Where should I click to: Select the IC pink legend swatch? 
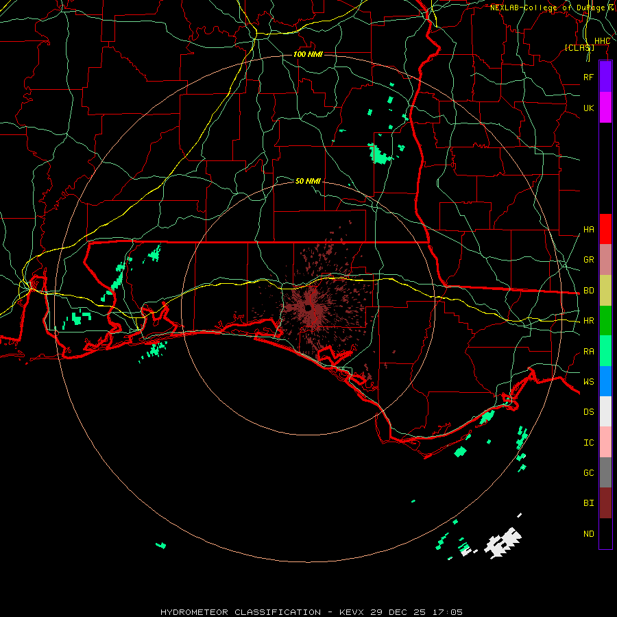[605, 442]
